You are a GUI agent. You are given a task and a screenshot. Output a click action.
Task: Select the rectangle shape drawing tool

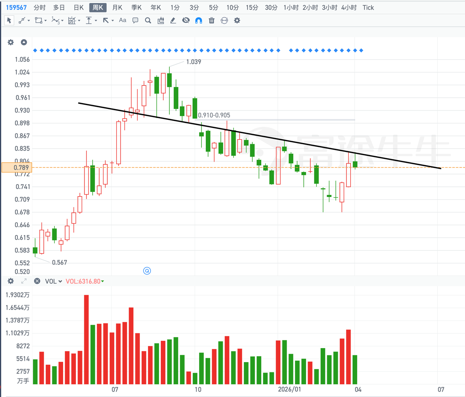pyautogui.click(x=38, y=20)
